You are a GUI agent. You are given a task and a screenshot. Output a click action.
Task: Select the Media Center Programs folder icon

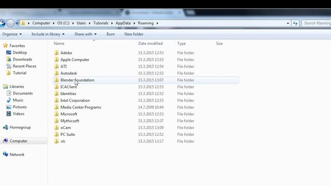pos(56,107)
